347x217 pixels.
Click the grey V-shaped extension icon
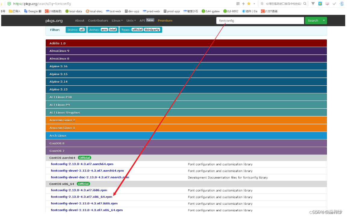[x=313, y=4]
